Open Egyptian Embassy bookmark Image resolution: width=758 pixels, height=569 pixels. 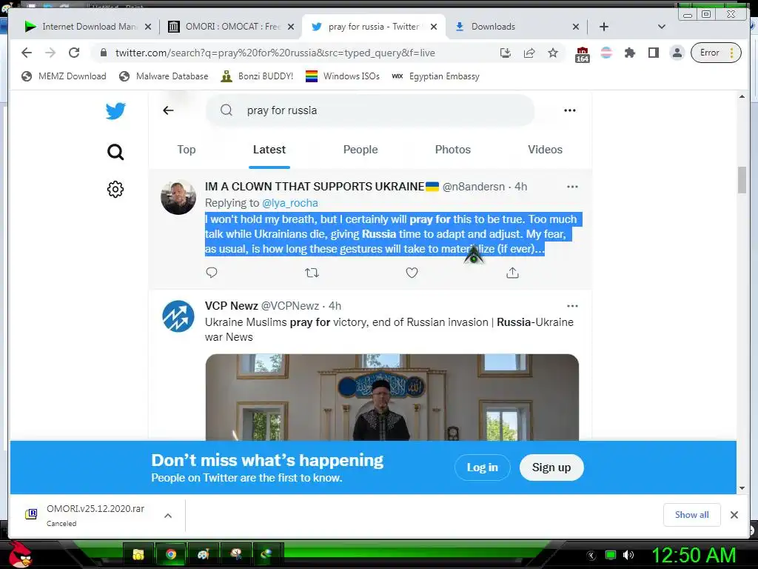point(435,76)
